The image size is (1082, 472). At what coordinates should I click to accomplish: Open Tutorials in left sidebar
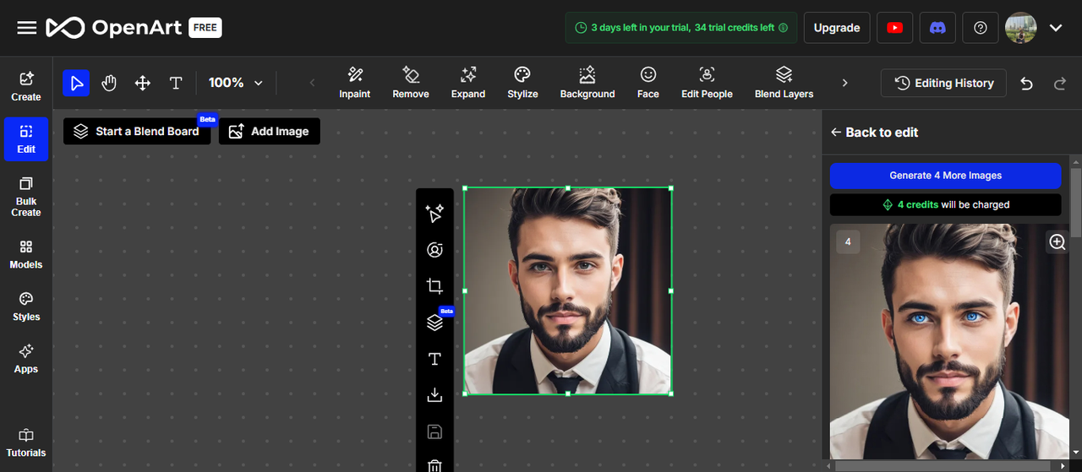(26, 442)
